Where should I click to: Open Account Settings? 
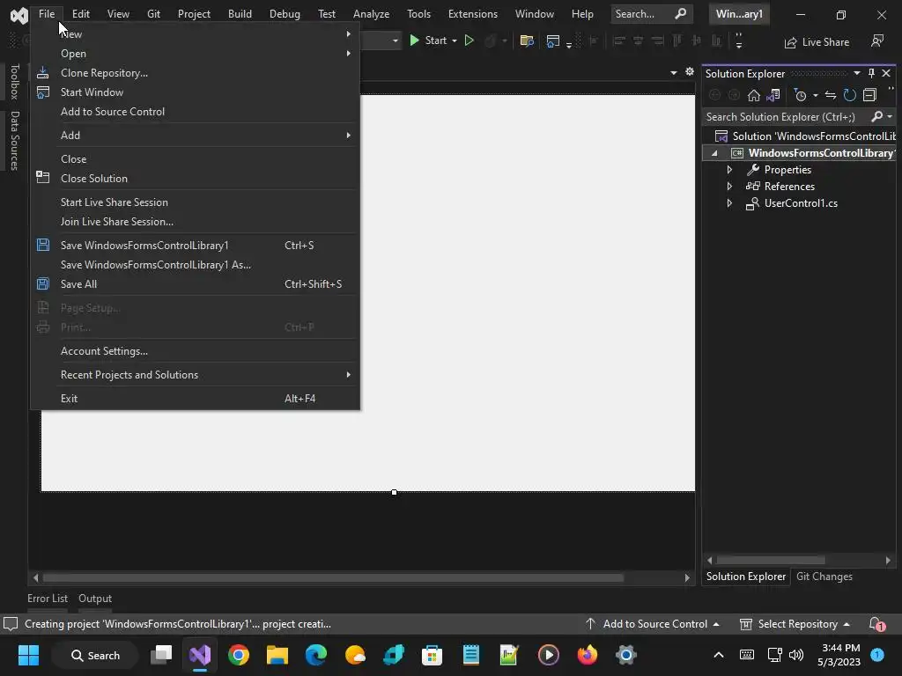coord(196,350)
